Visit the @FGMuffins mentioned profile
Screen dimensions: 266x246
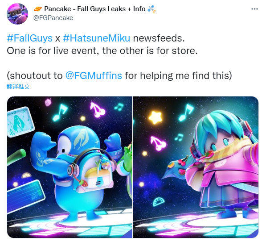point(94,75)
